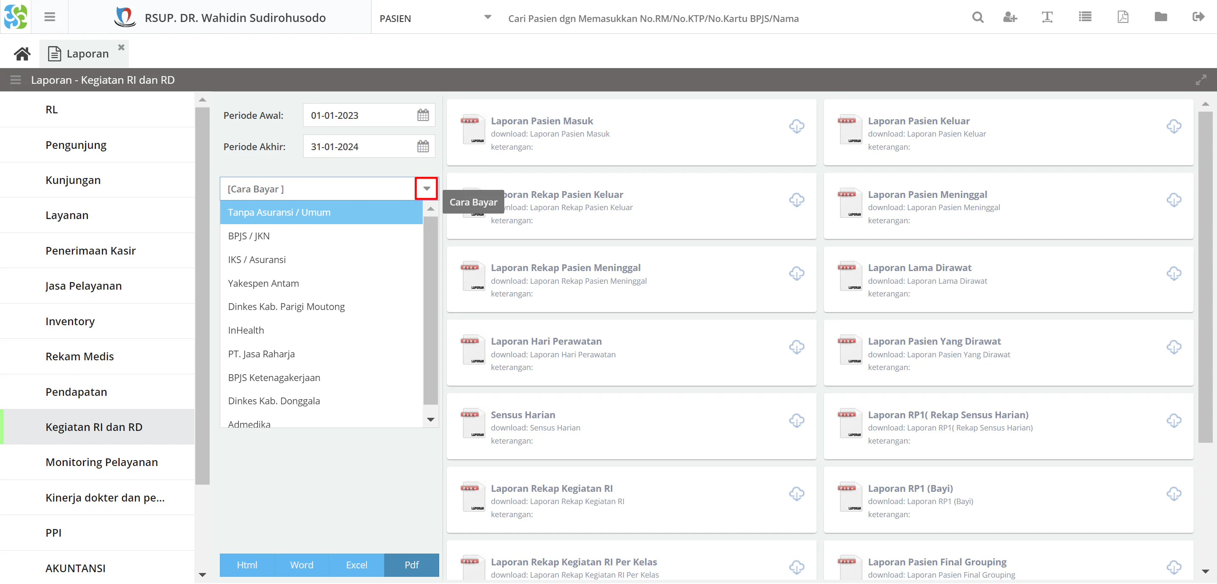Open the Rekam Medis menu
Viewport: 1217px width, 584px height.
click(x=97, y=356)
